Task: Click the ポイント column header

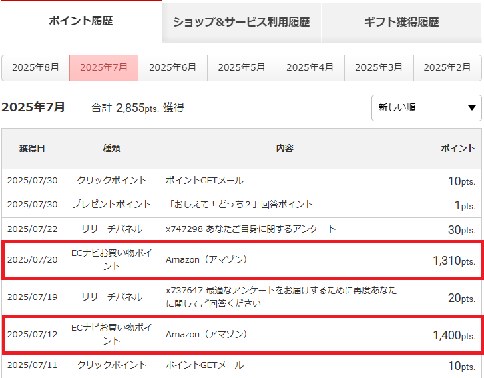Action: pos(458,149)
